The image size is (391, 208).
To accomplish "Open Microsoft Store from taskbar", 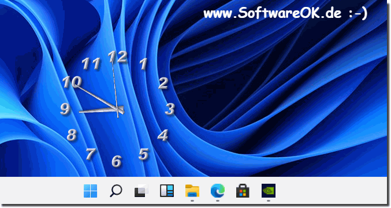I will pyautogui.click(x=243, y=191).
